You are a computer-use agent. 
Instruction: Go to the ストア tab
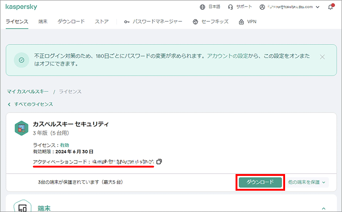102,22
